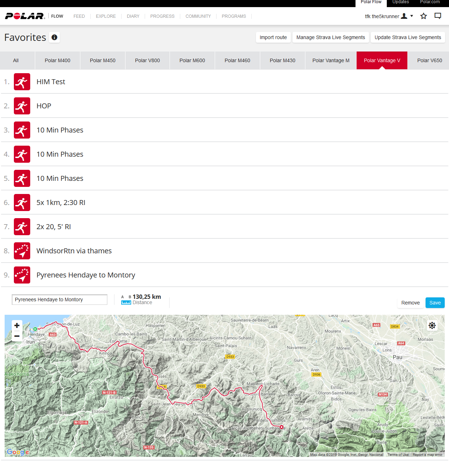Switch to the Polar M600 tab

pos(192,60)
